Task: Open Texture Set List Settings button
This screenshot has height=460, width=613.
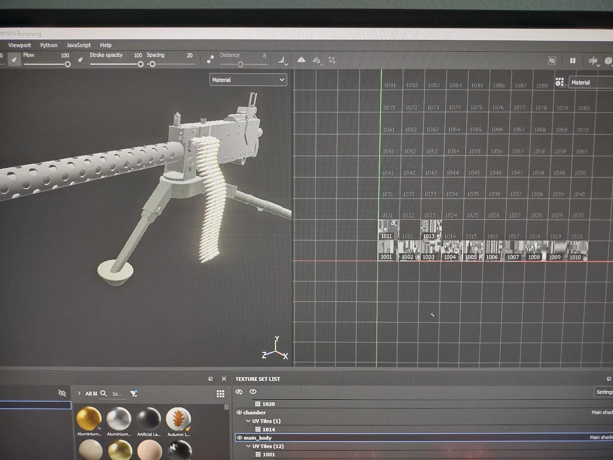Action: (604, 392)
